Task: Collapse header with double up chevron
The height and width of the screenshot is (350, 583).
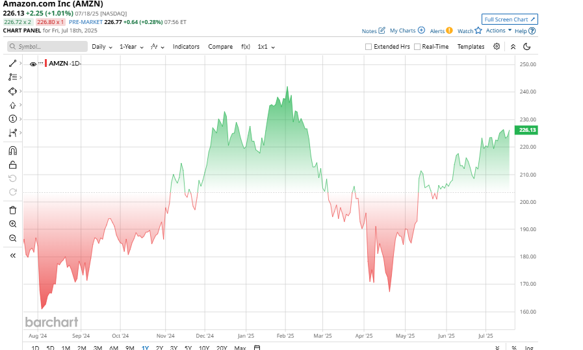Action: 513,47
